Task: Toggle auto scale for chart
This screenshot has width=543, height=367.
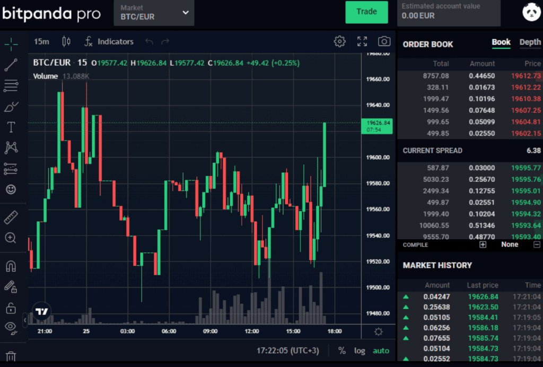Action: click(381, 351)
